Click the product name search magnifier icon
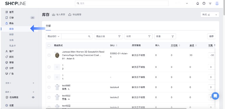Image resolution: width=225 pixels, height=109 pixels. click(89, 36)
